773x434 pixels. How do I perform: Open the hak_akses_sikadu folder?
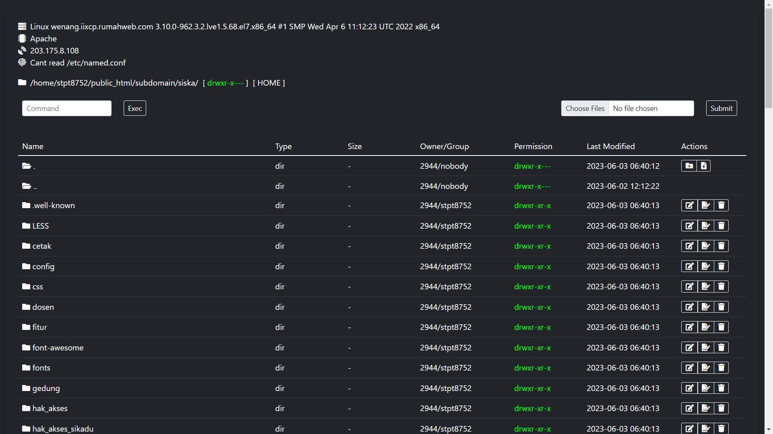[x=63, y=429]
